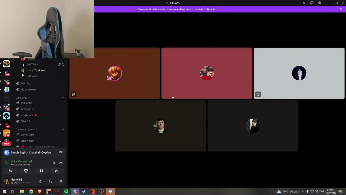Open the Discord help question icon

(320, 3)
